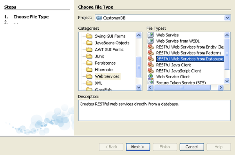Click the JUnit folder icon
Viewport: 235px width, 155px height.
click(x=89, y=56)
